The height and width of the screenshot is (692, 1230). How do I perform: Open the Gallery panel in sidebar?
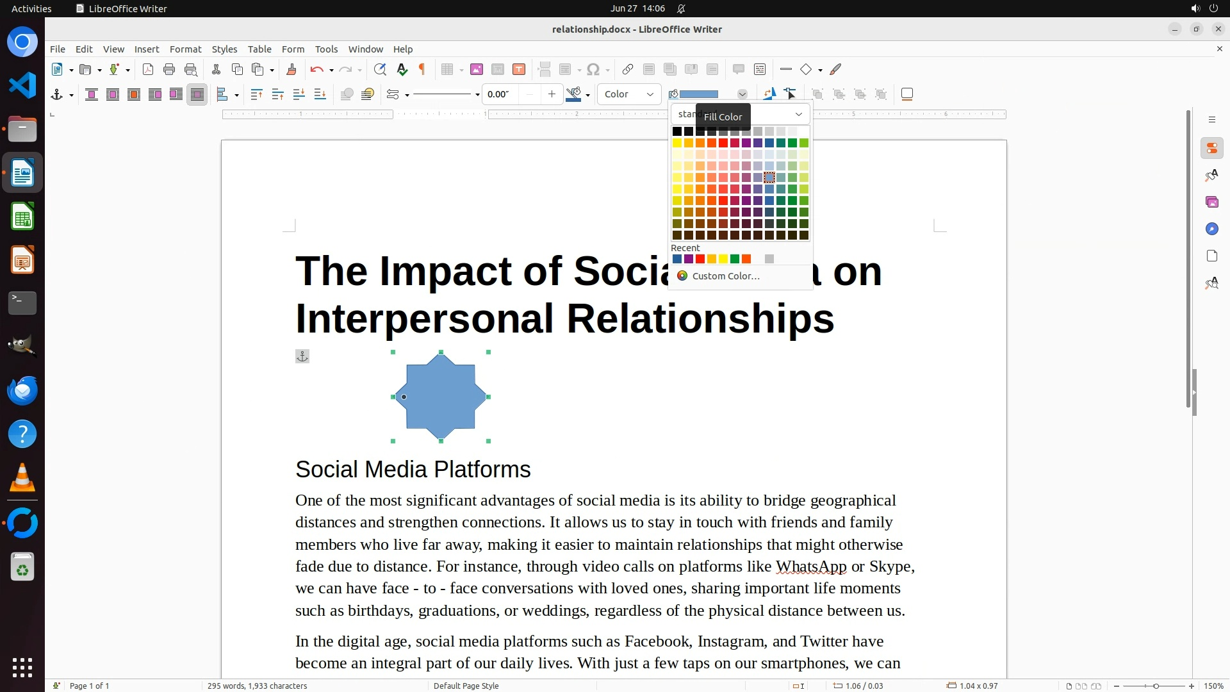(1211, 202)
